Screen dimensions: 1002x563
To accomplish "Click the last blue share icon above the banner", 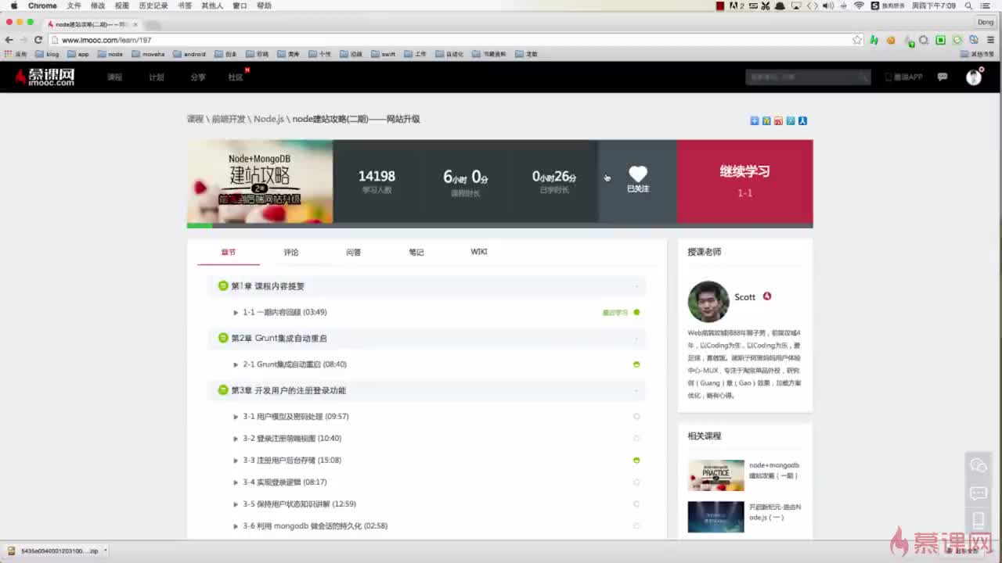I will pyautogui.click(x=802, y=120).
